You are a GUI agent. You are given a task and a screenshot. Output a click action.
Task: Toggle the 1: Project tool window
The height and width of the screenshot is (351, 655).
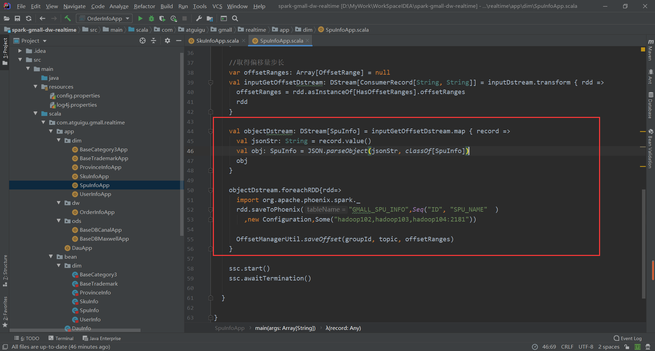click(5, 52)
